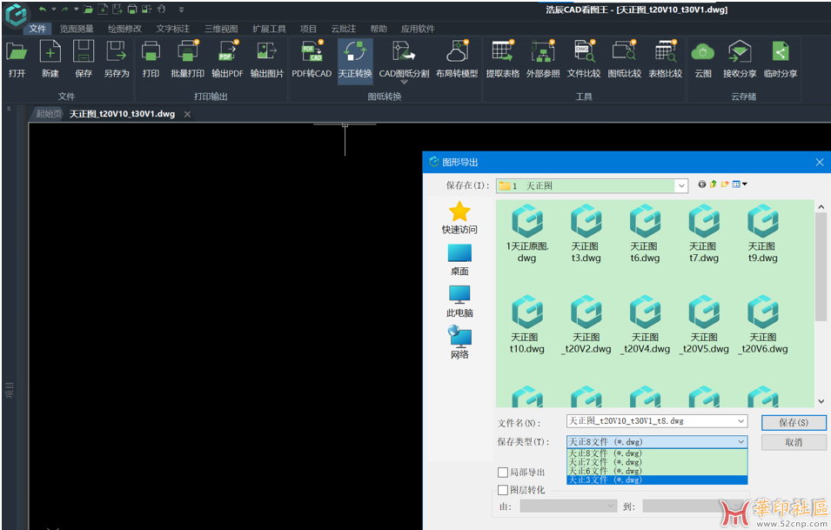Open the 外部参照 external reference tool
Screen dimensions: 831x530
click(x=543, y=59)
